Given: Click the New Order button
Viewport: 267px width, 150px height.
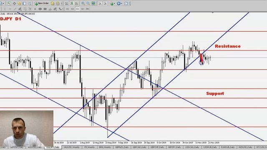Looking at the screenshot, I should click(42, 3).
